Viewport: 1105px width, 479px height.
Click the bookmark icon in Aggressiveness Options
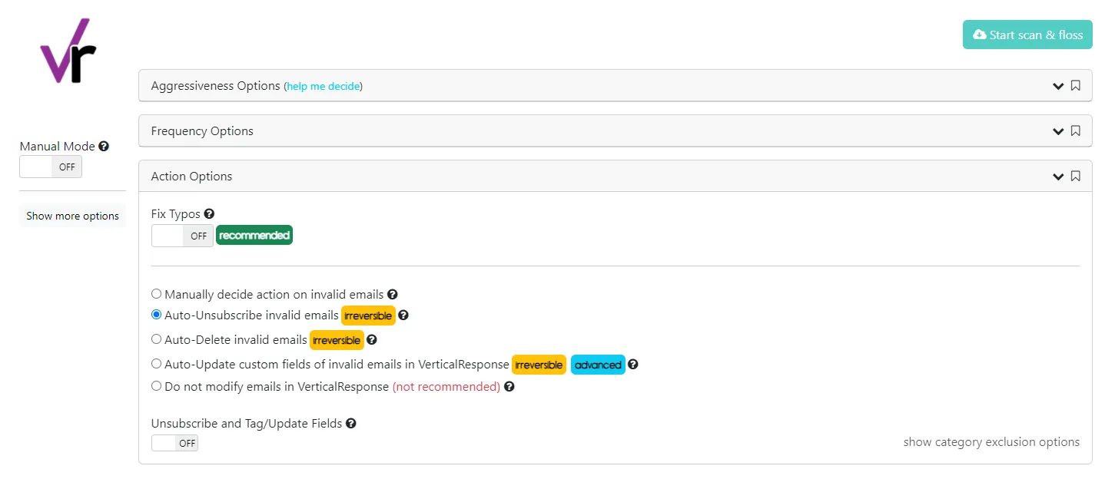pyautogui.click(x=1076, y=86)
